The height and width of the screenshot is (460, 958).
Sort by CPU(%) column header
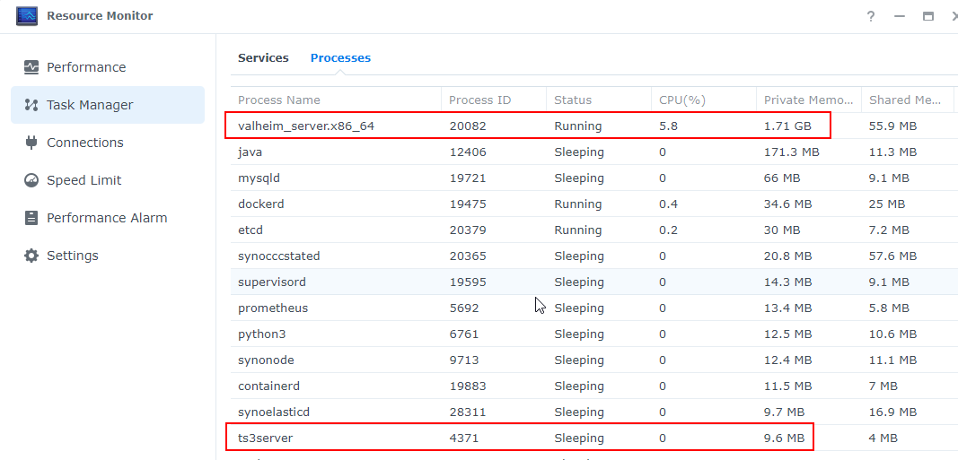pos(704,100)
